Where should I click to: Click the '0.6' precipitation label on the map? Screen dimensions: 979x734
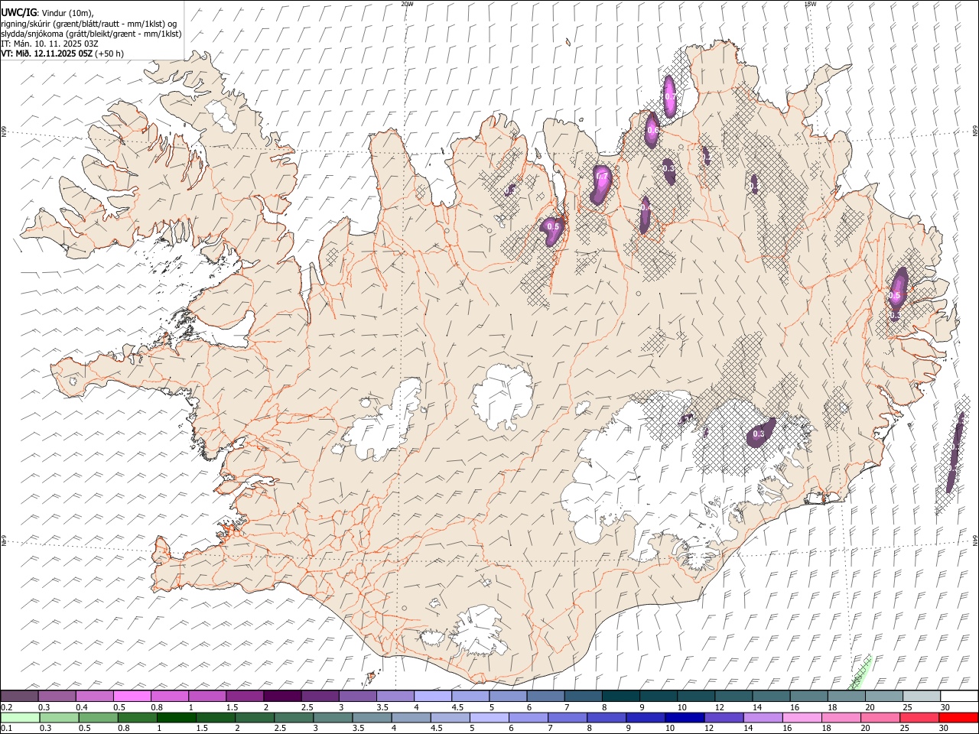point(652,130)
